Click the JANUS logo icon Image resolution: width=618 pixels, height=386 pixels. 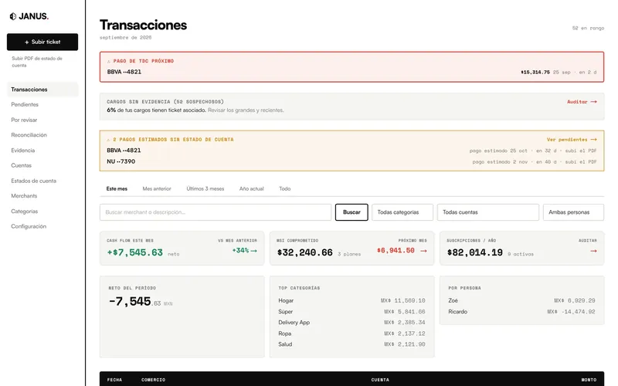pos(13,16)
